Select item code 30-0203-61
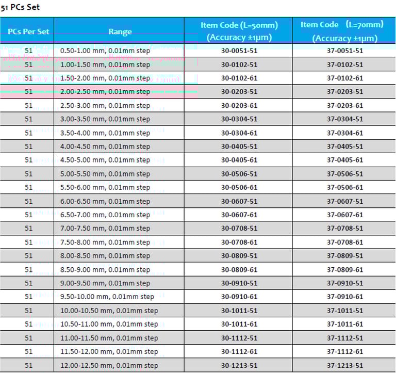The height and width of the screenshot is (373, 396). point(239,106)
